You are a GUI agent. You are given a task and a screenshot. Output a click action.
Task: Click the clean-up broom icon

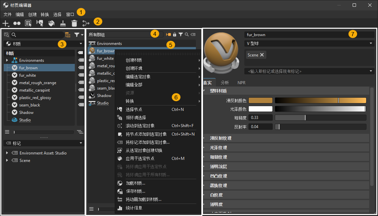pyautogui.click(x=63, y=23)
